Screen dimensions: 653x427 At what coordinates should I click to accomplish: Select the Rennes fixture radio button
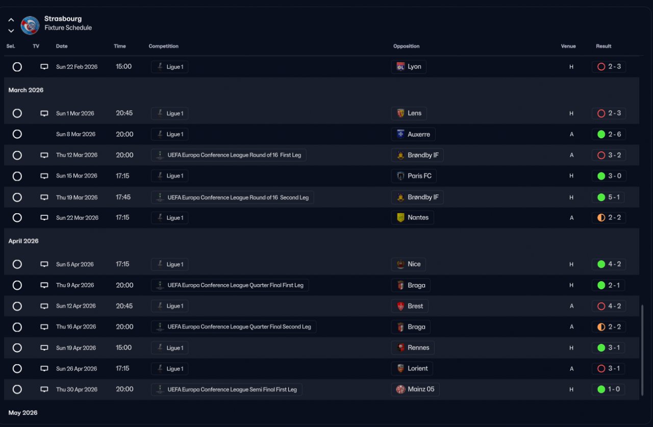[x=17, y=348]
